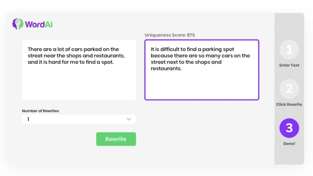Select the step 2 circle icon
Screen dimensions: 313x176
(289, 89)
